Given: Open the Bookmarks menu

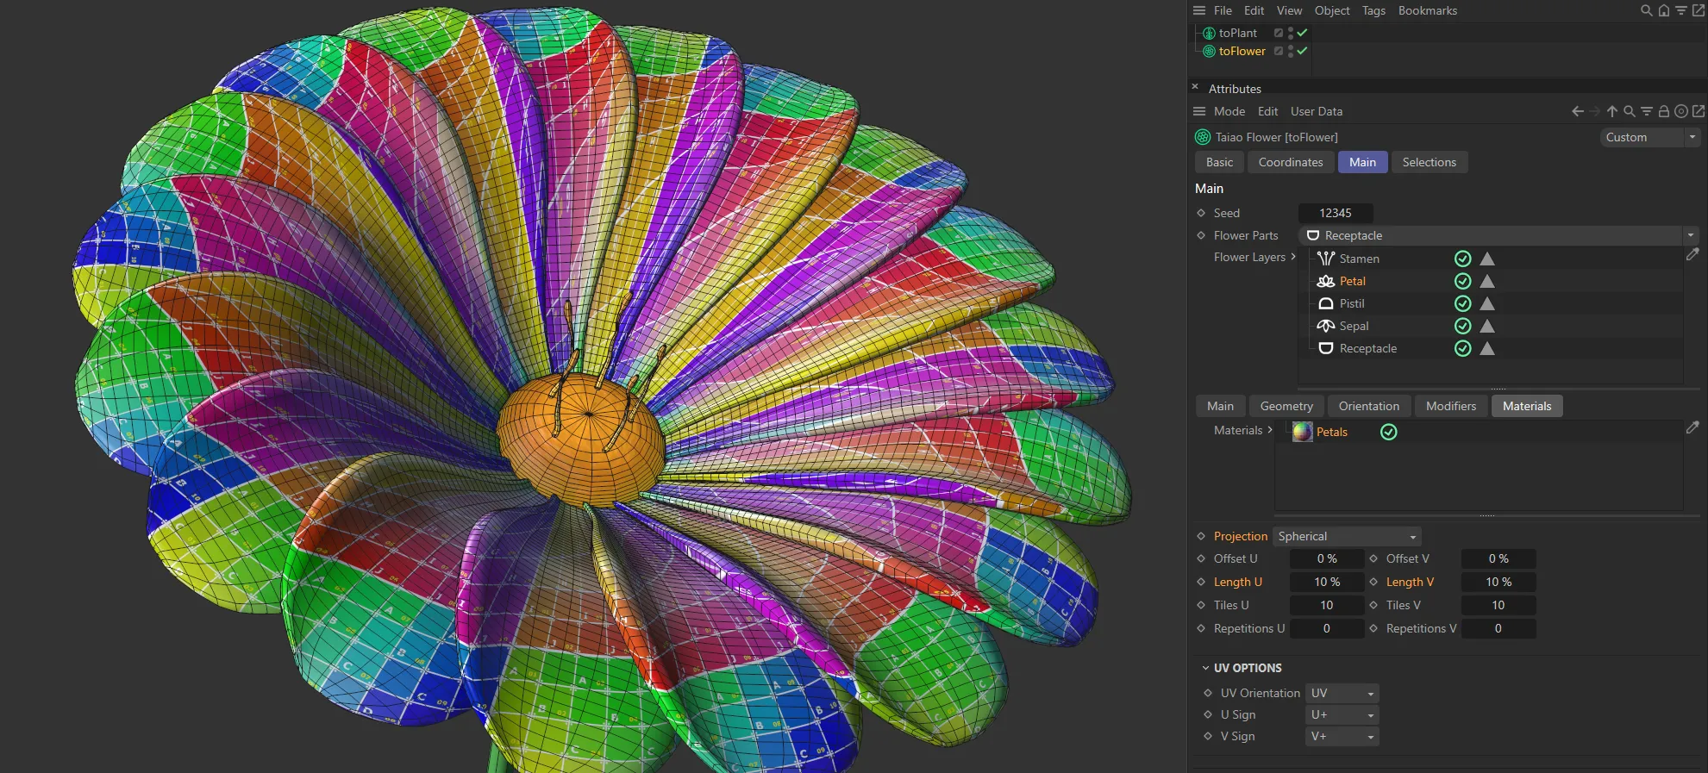Looking at the screenshot, I should [1428, 10].
